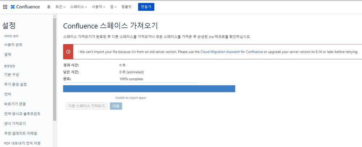Viewport: 362px width, 147px height.
Task: Click the 사이트 관리 section label
Action: [x=11, y=36]
